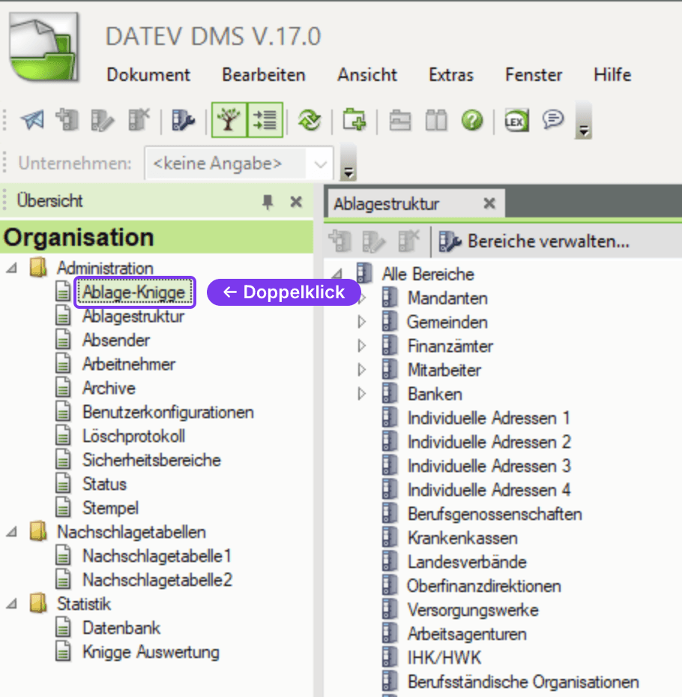This screenshot has width=682, height=697.
Task: Expand the Gemeinden node
Action: tap(362, 322)
